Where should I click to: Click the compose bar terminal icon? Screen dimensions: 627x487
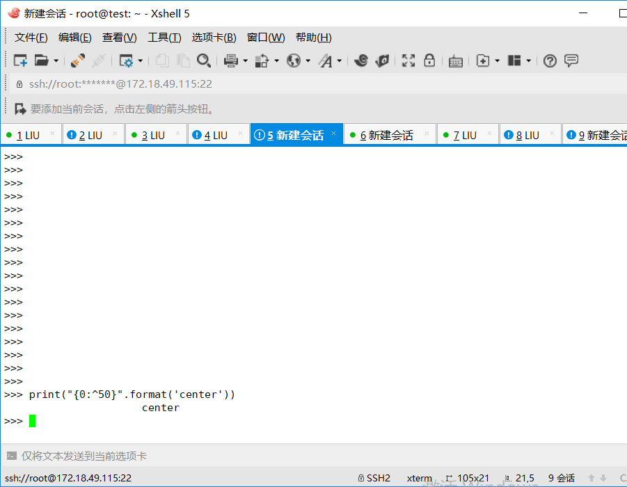point(12,456)
